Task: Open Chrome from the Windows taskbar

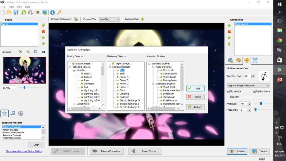Action: pyautogui.click(x=280, y=40)
